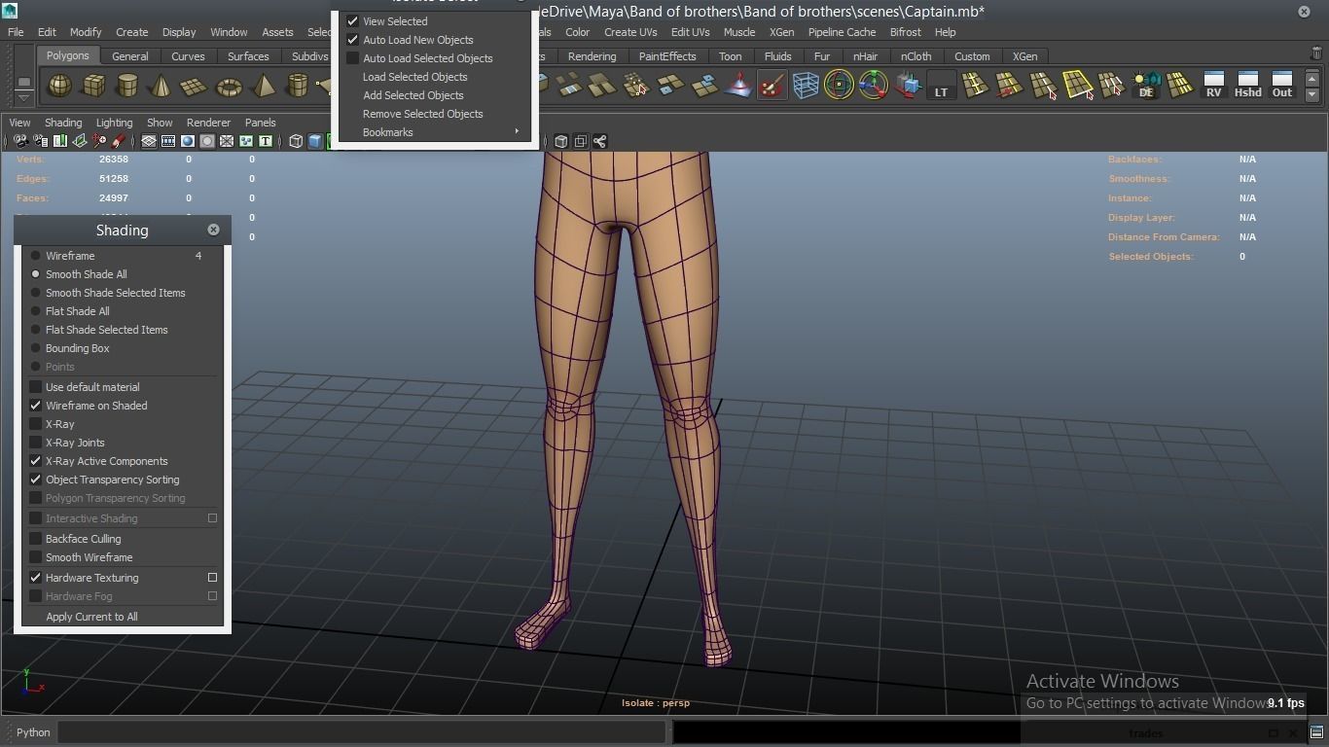Viewport: 1329px width, 747px height.
Task: Enable Backface Culling checkbox
Action: 36,539
